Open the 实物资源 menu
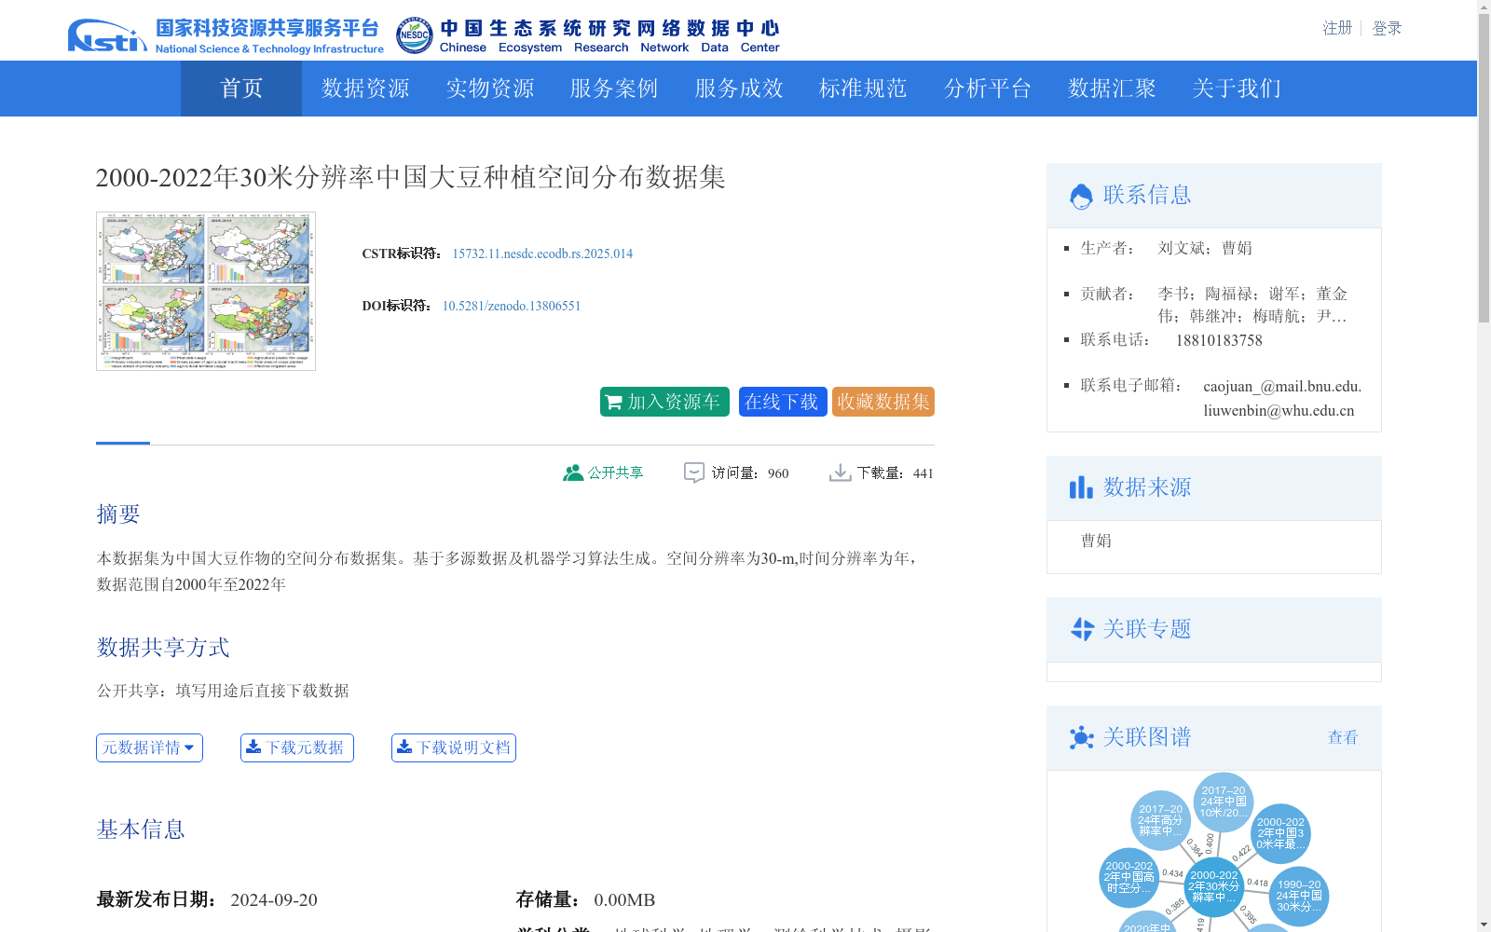 [x=490, y=89]
